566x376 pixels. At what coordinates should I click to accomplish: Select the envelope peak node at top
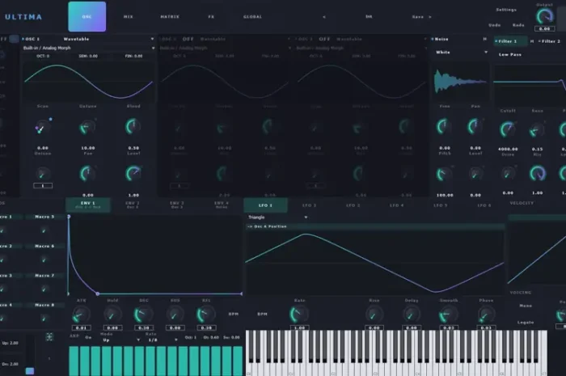coord(69,217)
